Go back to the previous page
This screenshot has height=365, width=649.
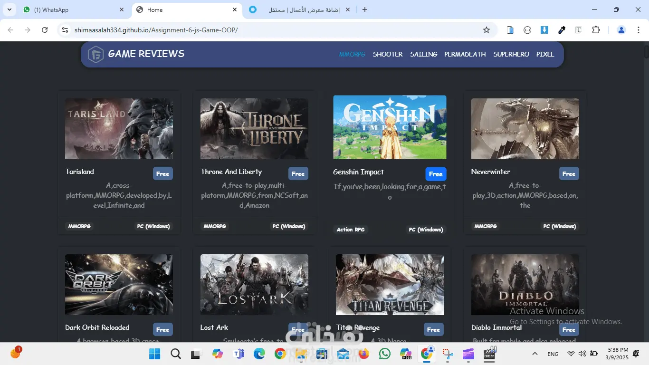point(10,30)
